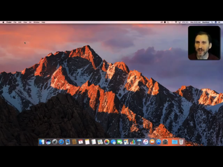Launch Pages document icon in Dock
223x167 pixels.
tap(126, 142)
